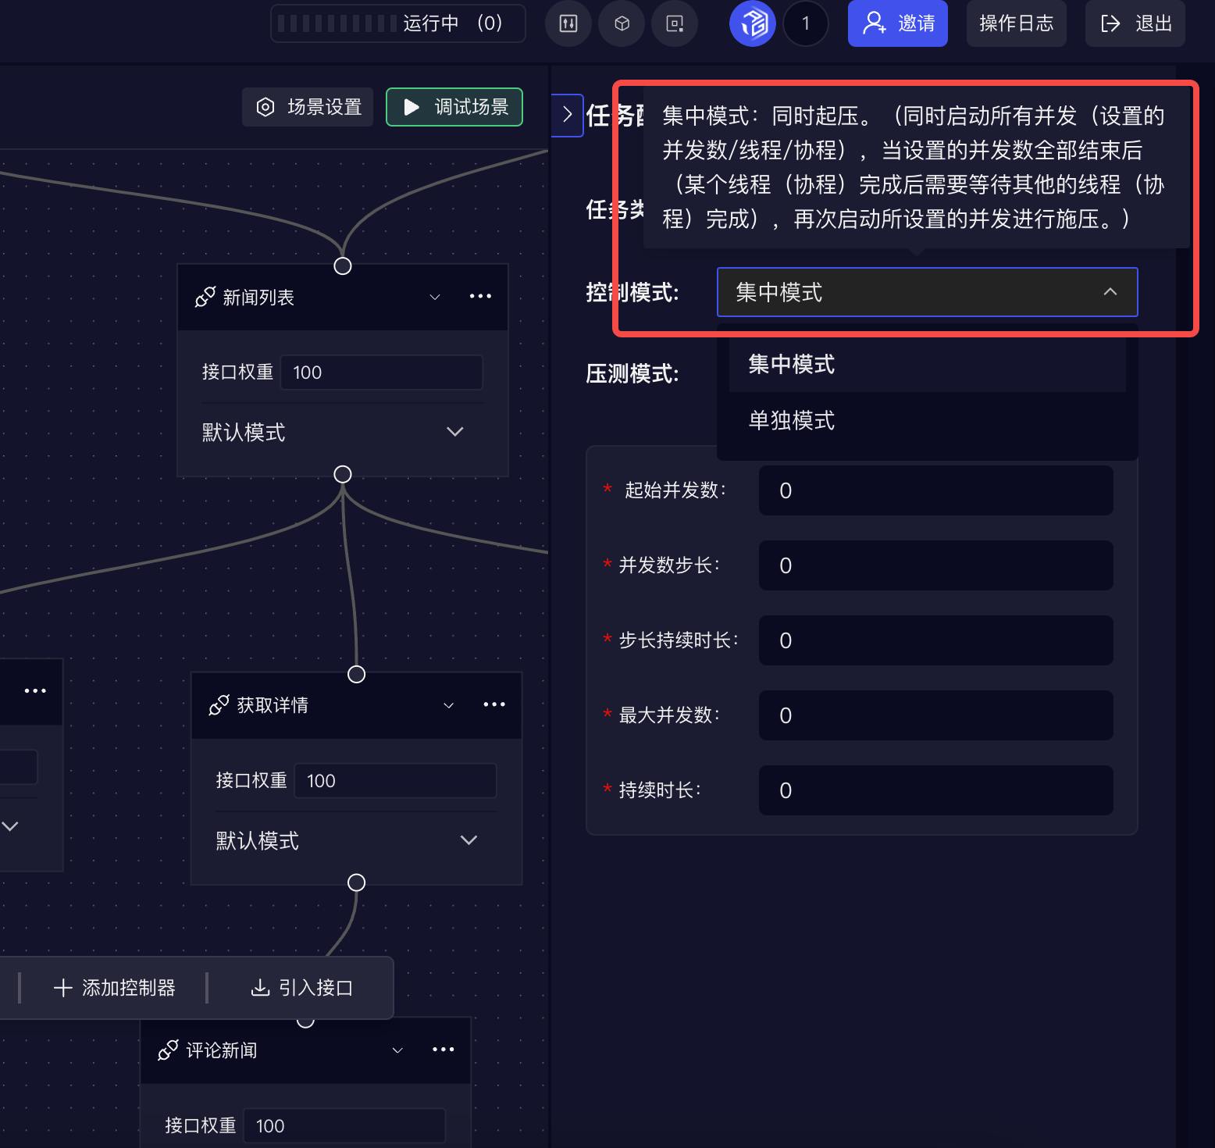Select 集中模式 option in the dropdown list
The height and width of the screenshot is (1148, 1215).
928,364
